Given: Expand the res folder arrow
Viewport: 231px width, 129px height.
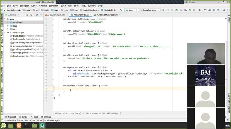Looking at the screenshot, I should [x=8, y=29].
